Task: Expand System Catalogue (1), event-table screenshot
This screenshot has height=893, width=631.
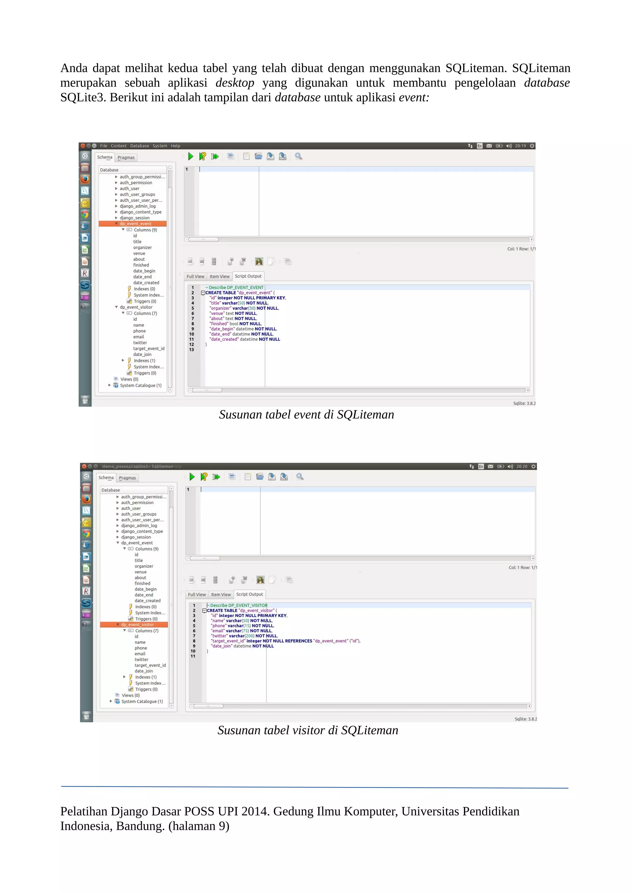Action: point(110,385)
